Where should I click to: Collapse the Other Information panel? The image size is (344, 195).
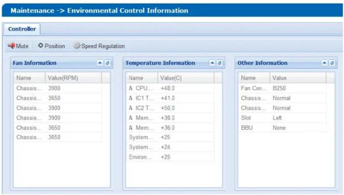[324, 63]
